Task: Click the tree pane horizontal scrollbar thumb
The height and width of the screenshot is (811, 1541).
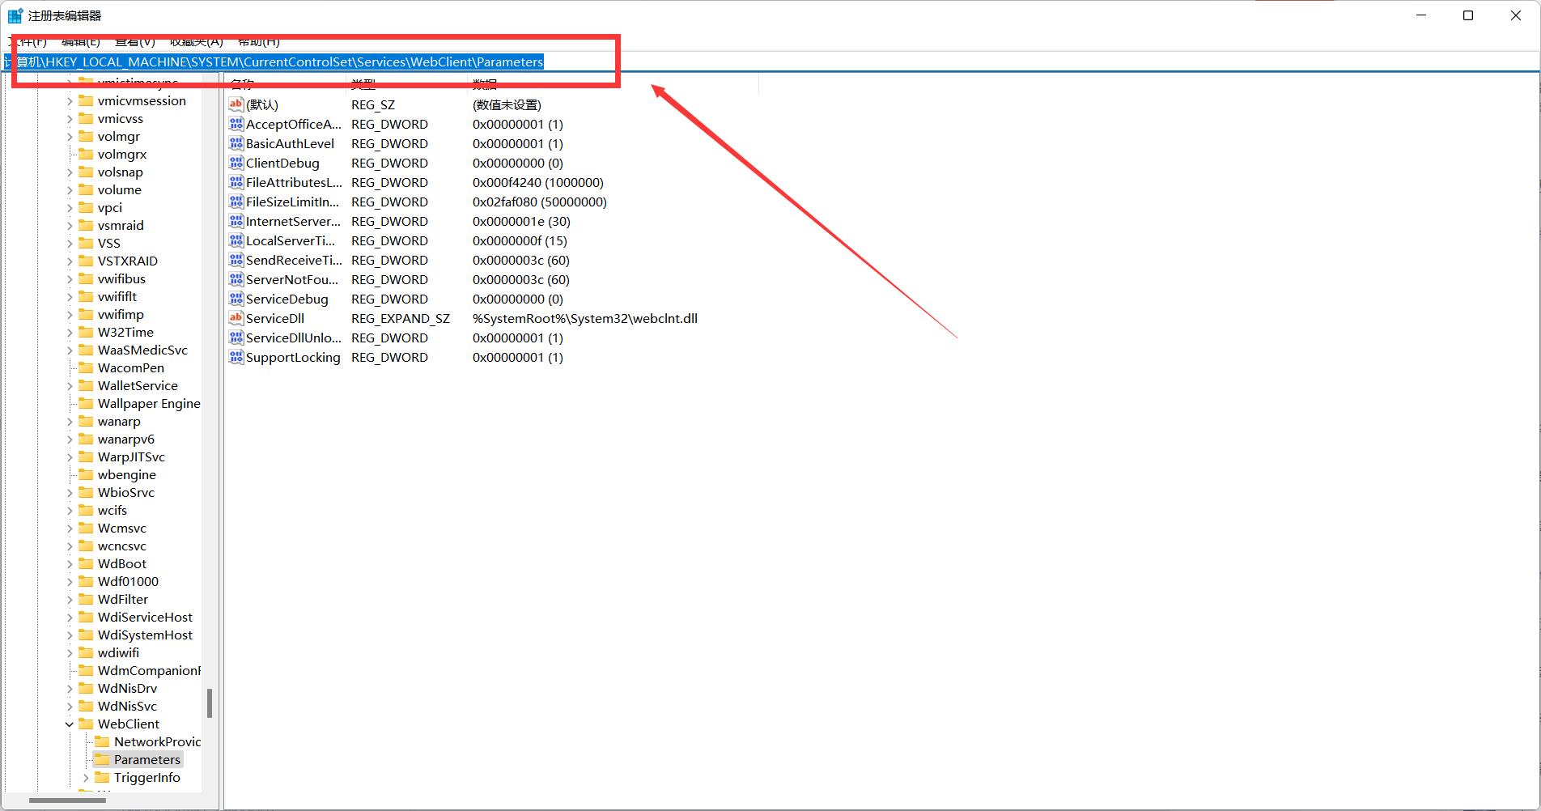Action: [67, 800]
